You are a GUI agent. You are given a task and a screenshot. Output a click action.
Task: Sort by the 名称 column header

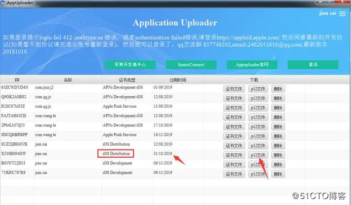click(x=68, y=80)
